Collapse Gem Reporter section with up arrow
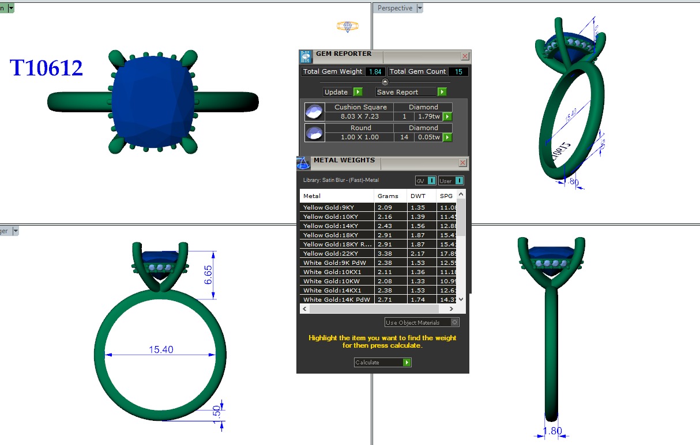The height and width of the screenshot is (445, 700). [385, 82]
